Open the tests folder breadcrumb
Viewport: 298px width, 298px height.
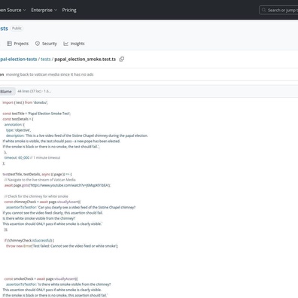[45, 59]
